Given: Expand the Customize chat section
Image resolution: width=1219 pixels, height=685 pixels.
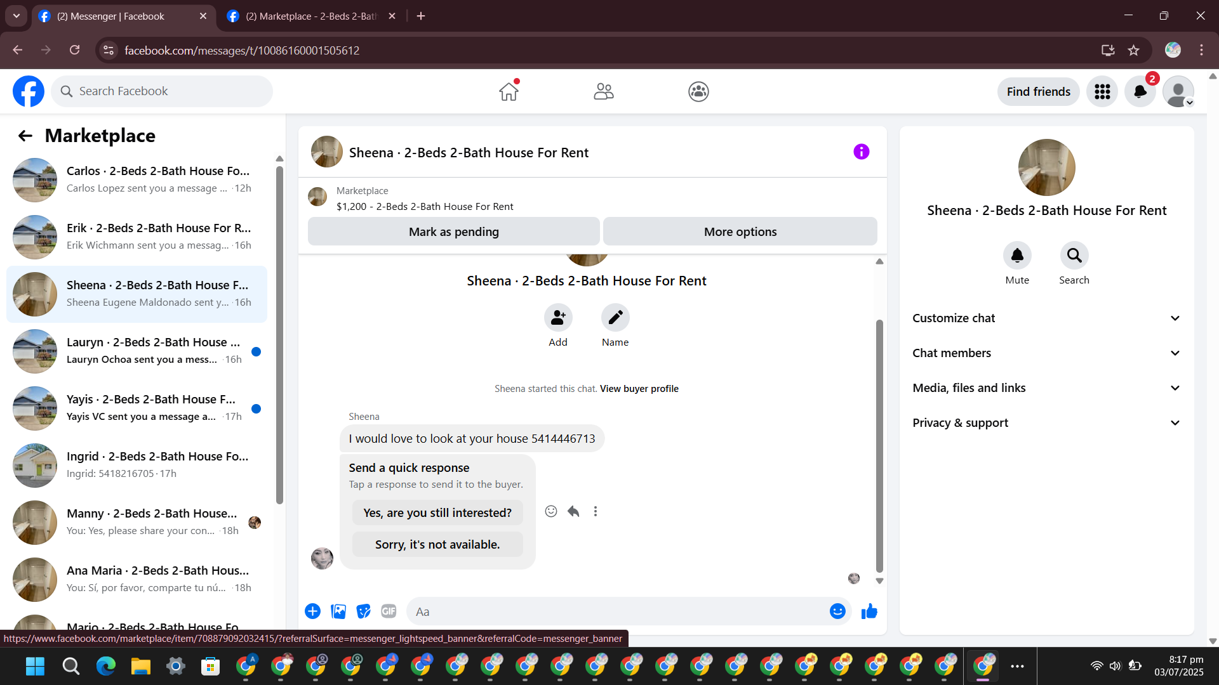Looking at the screenshot, I should [1046, 318].
